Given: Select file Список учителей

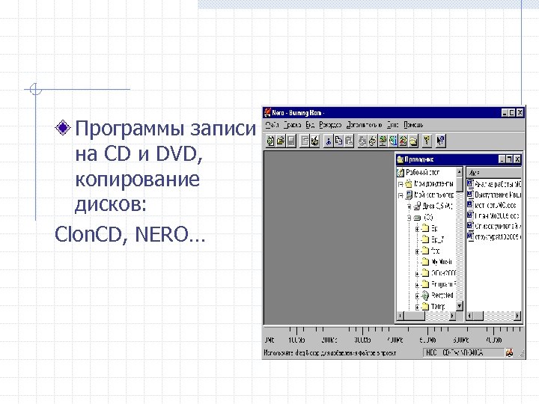Looking at the screenshot, I should [498, 226].
